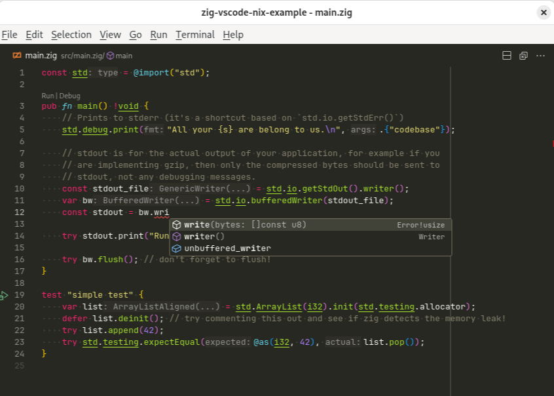
Task: Open the Run menu
Action: tap(158, 35)
